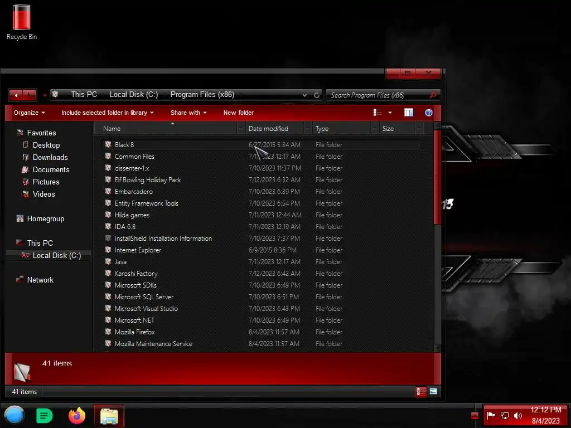Screen dimensions: 571x428
Task: Open filter dropdown on Name column
Action: tap(241, 129)
